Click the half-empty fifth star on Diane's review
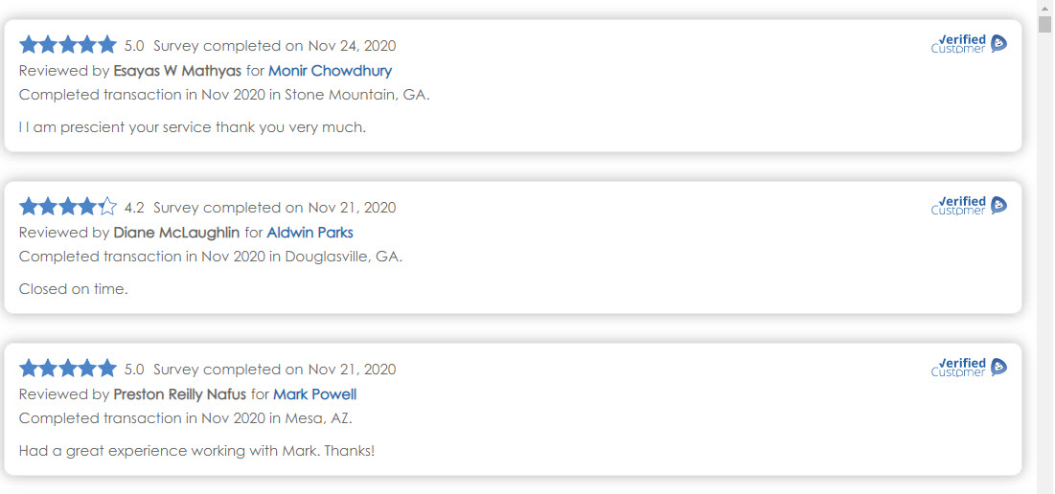The width and height of the screenshot is (1055, 494). coord(107,207)
